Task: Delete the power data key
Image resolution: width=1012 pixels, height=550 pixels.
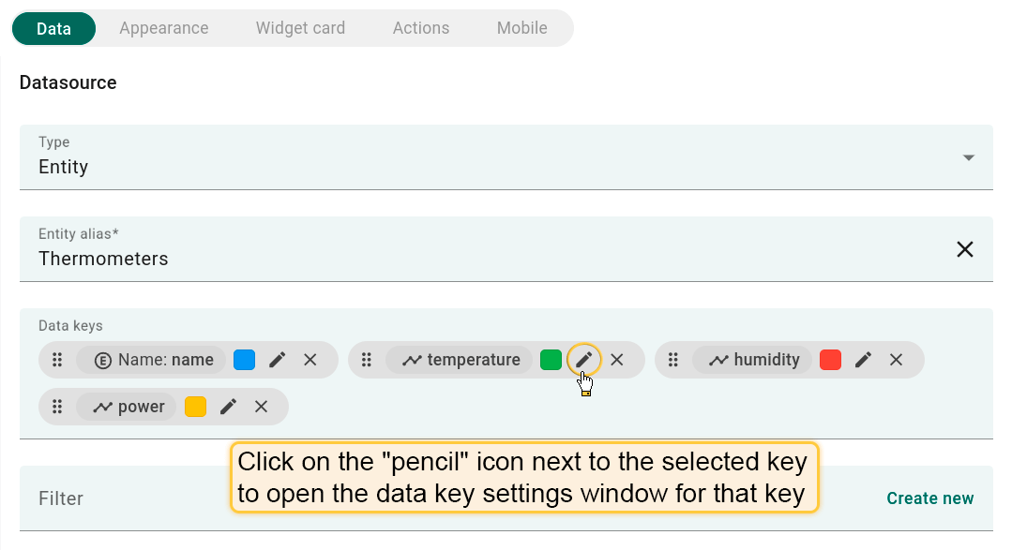Action: [x=262, y=407]
